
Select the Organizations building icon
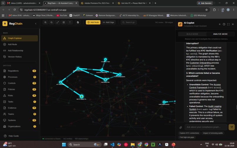[5, 127]
